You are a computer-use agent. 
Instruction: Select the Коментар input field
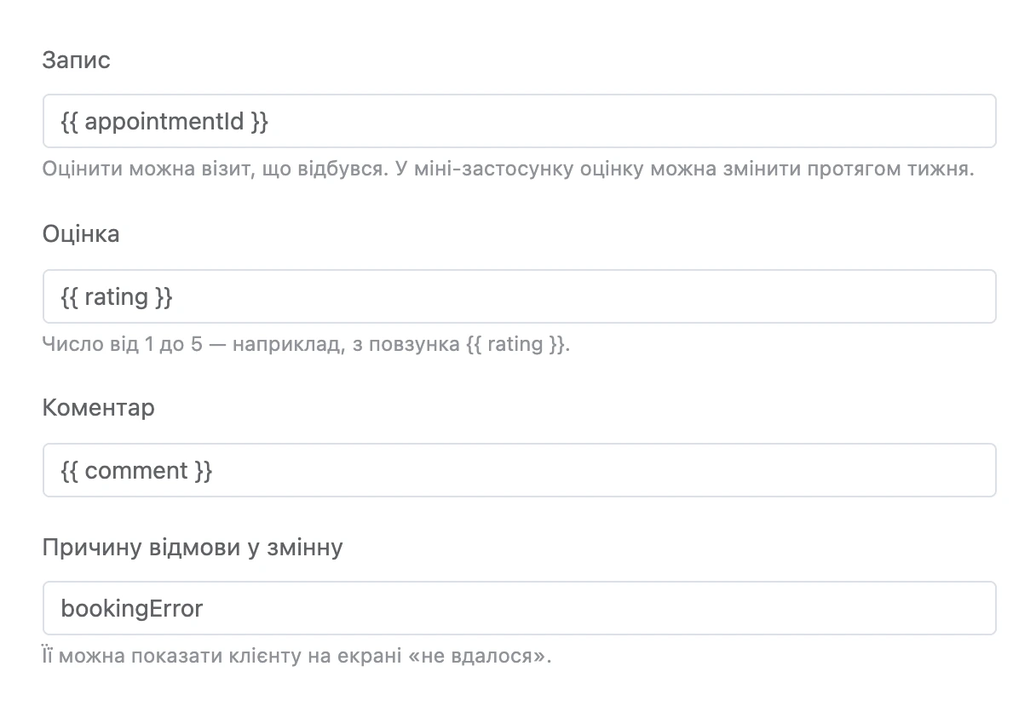point(519,470)
